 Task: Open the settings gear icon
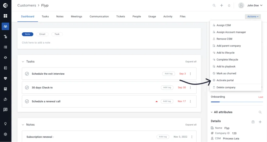[5, 134]
